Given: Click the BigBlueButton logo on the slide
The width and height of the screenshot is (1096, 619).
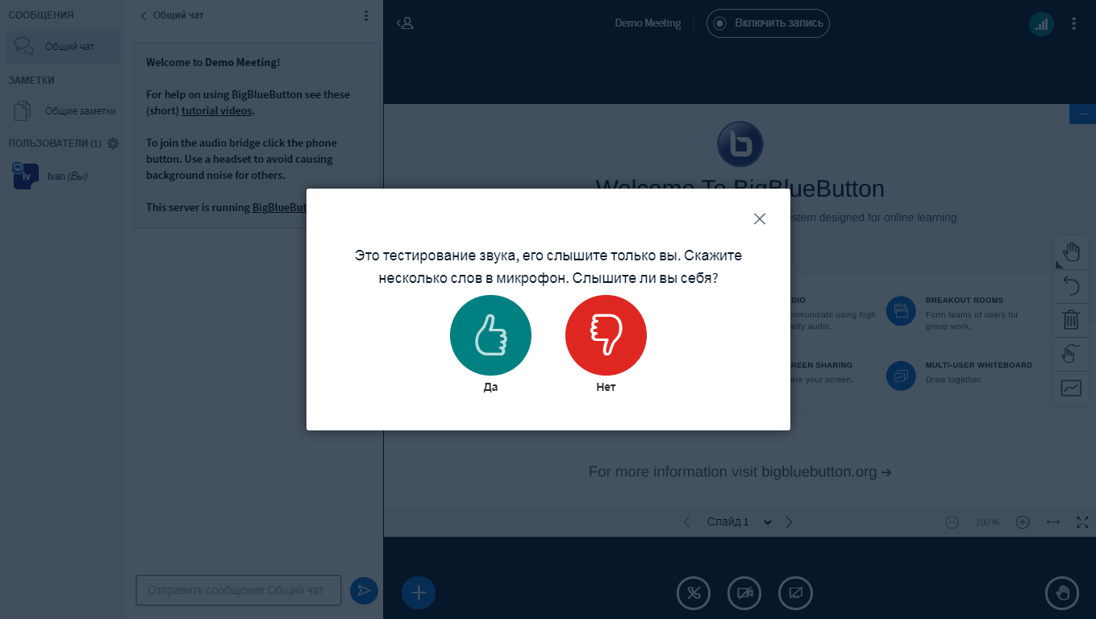Looking at the screenshot, I should point(740,144).
